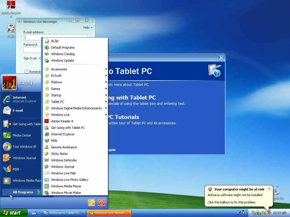Start Tour Windows XP

tap(22, 147)
